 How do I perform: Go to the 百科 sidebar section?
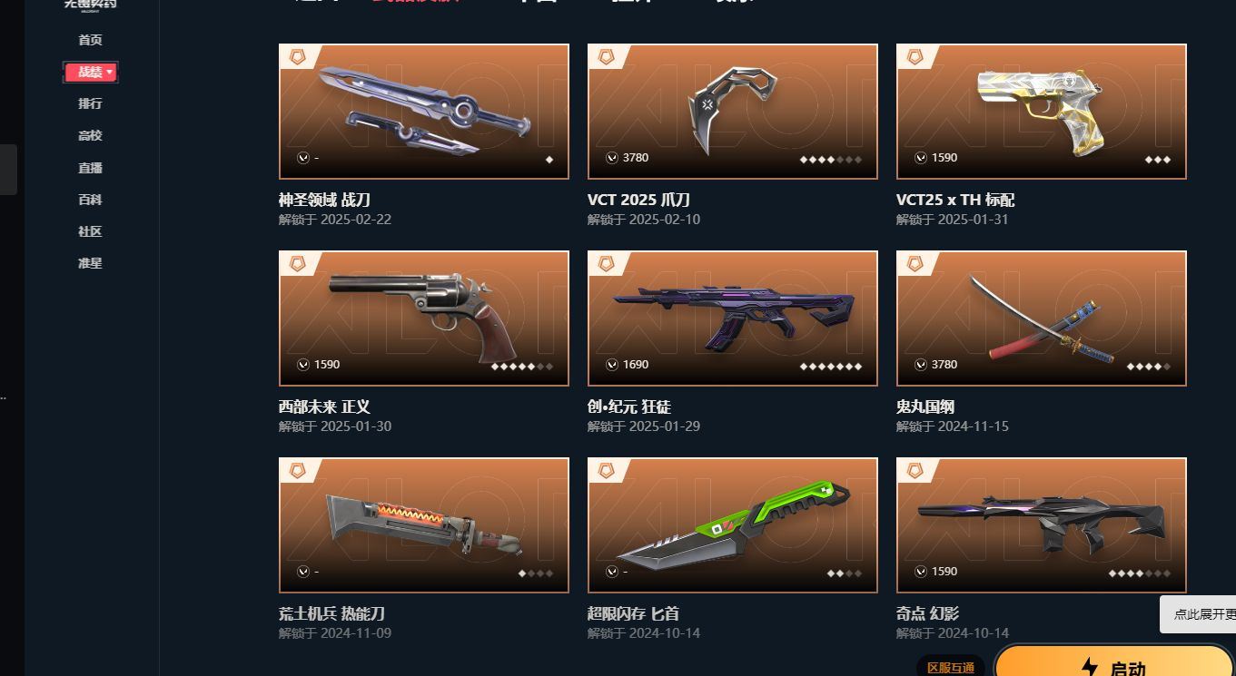coord(90,200)
